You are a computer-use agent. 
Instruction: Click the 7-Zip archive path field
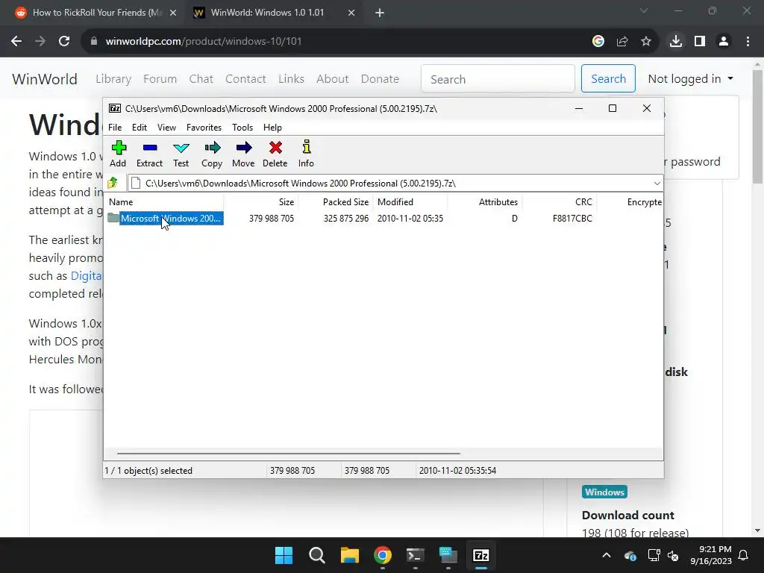pos(389,184)
